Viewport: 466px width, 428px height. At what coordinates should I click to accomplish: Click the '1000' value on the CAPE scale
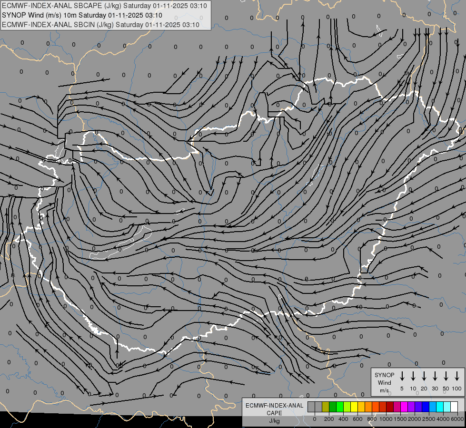pos(386,419)
